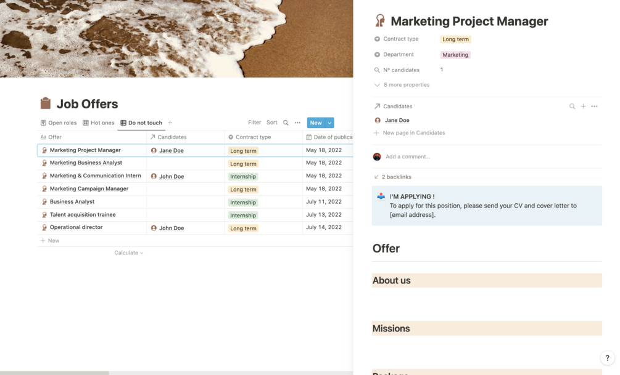Search within the Candidates relation
The image size is (620, 375).
(x=572, y=107)
